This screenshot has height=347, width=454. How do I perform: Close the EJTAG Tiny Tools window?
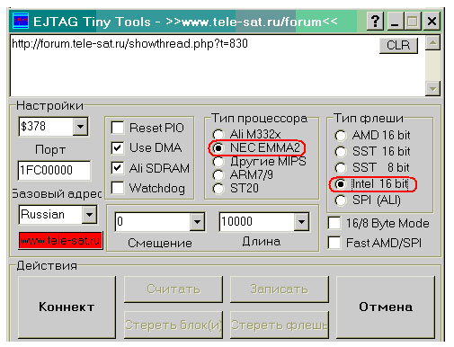click(x=432, y=22)
